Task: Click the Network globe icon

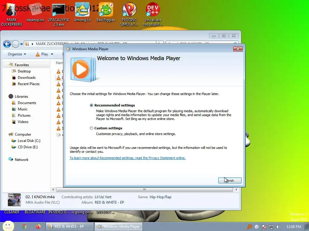Action: pyautogui.click(x=11, y=159)
